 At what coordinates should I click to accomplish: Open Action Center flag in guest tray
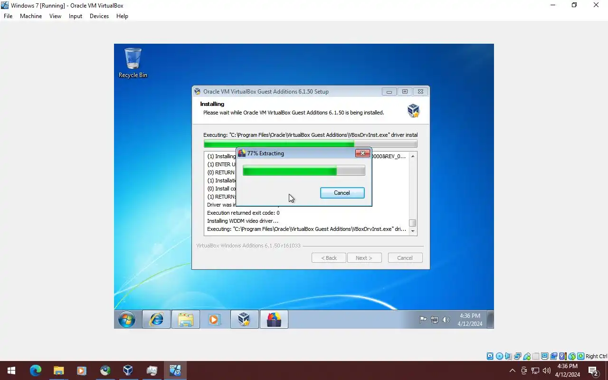423,320
